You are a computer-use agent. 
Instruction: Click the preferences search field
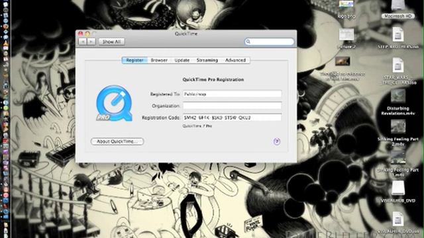270,42
